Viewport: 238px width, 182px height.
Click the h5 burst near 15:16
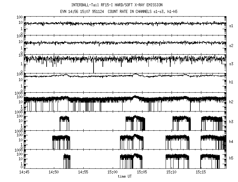click(210, 161)
